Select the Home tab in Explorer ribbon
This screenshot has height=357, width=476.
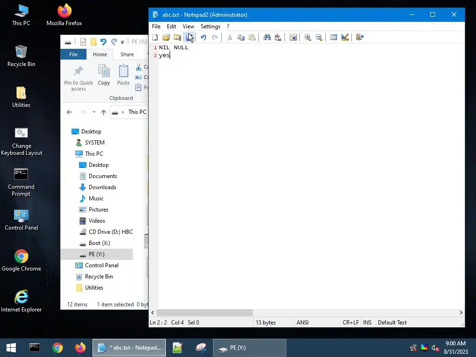coord(100,54)
